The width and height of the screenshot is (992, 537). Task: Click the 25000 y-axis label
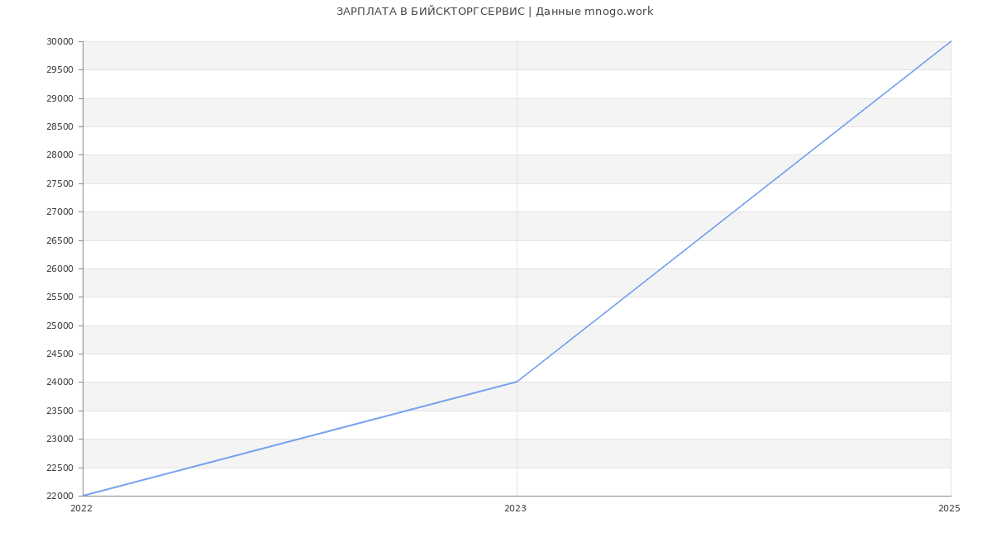(x=60, y=326)
